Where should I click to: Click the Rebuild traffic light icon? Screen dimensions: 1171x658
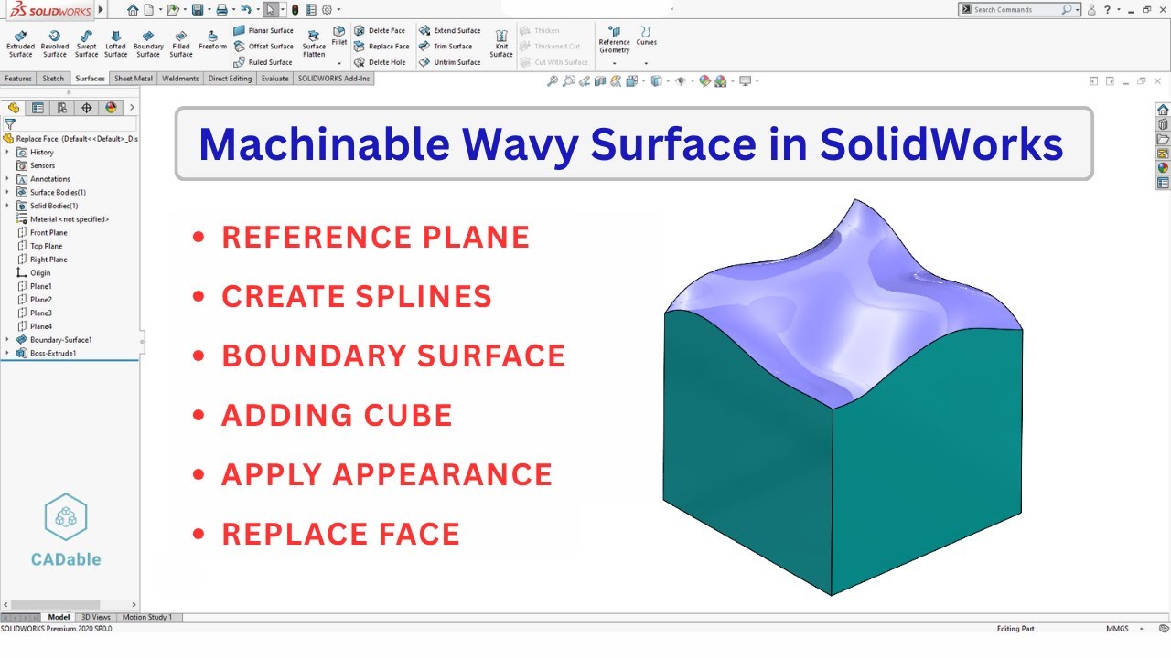[x=295, y=10]
